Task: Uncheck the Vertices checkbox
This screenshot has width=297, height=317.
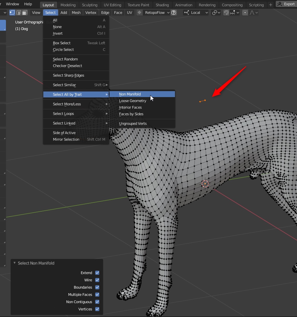Action: click(x=97, y=309)
